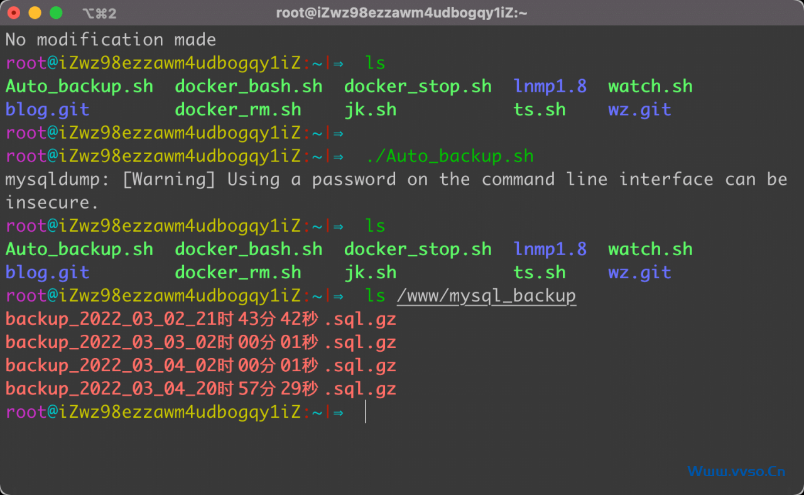
Task: Click the ⌥⌘2 shortcut indicator in title bar
Action: pyautogui.click(x=99, y=13)
